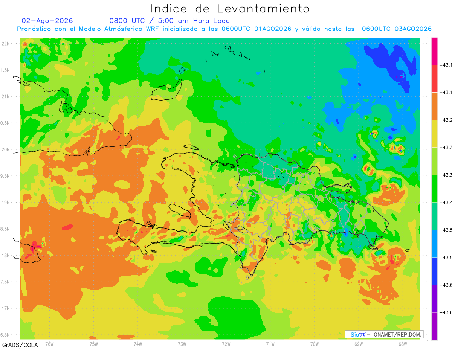Click the '0600UTC_03AGO2026' valid-until time
The height and width of the screenshot is (349, 452).
397,29
